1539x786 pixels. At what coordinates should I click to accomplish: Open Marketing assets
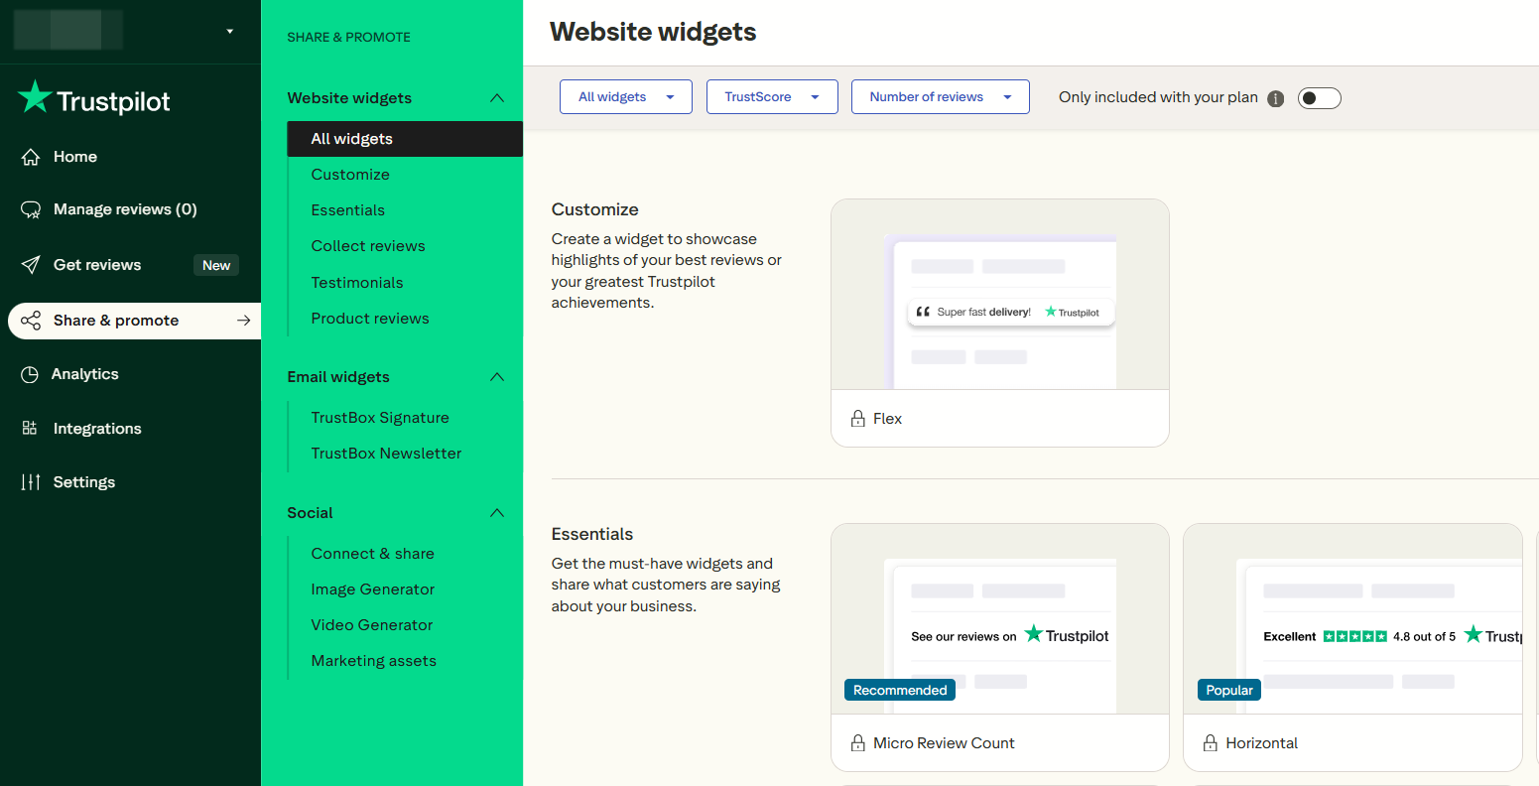coord(374,661)
